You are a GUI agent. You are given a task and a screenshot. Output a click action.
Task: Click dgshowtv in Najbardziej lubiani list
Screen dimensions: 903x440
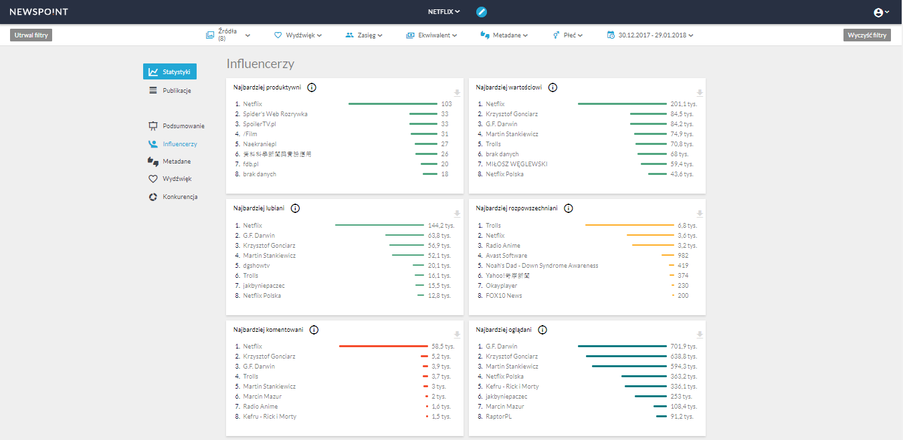point(257,266)
